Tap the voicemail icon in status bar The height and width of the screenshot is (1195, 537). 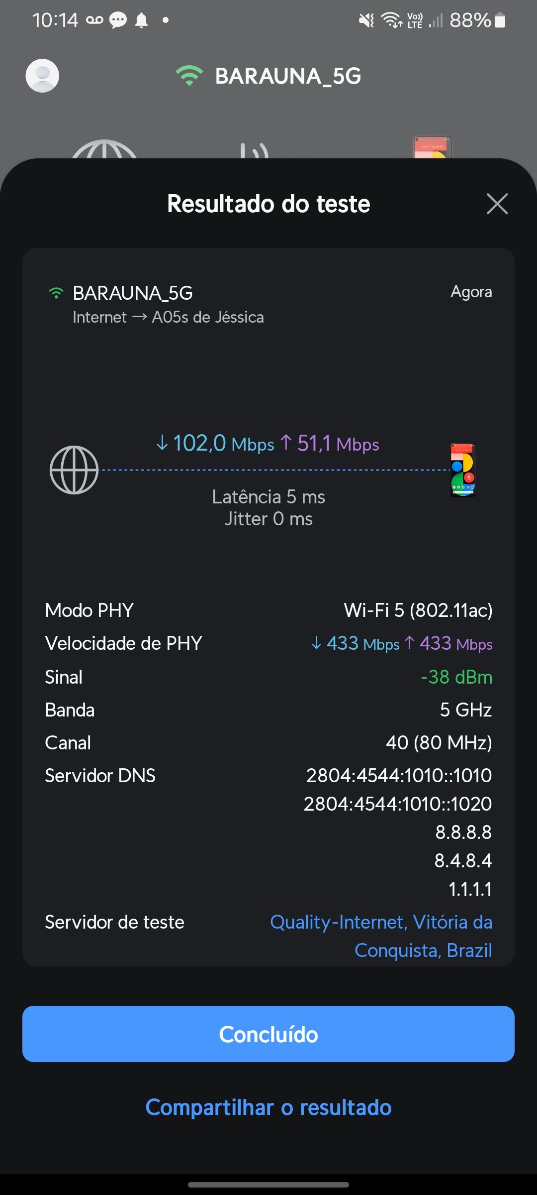click(x=94, y=20)
